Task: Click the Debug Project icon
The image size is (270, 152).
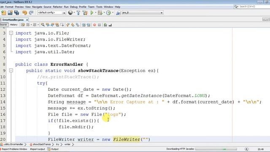Action: (100, 13)
